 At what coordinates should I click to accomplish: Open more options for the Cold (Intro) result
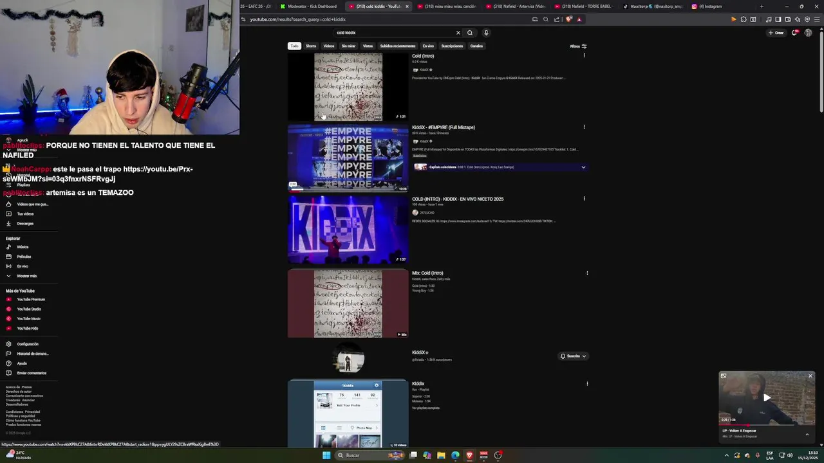585,56
